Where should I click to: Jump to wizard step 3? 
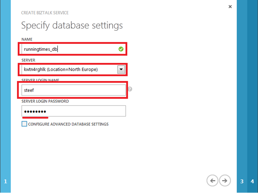point(242,181)
